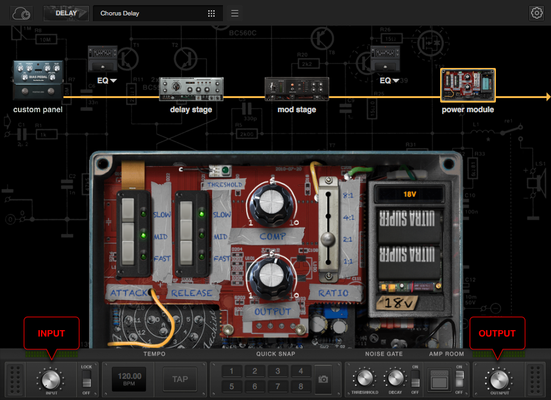Set attack switch to SLOW
Viewport: 551px width, 400px height.
(128, 209)
